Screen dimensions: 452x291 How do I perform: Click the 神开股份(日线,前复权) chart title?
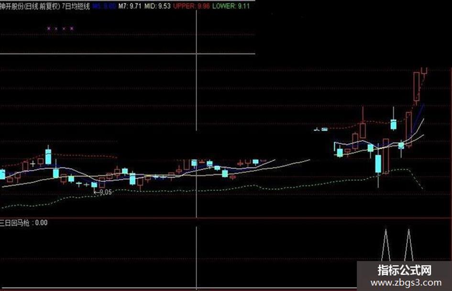pyautogui.click(x=30, y=6)
